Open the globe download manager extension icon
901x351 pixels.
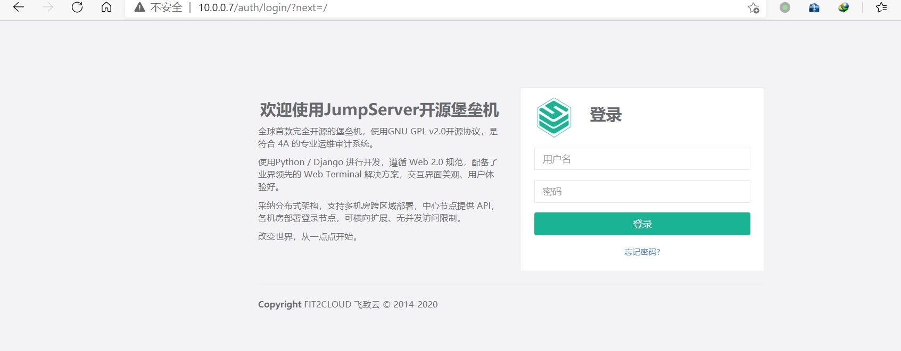click(844, 7)
